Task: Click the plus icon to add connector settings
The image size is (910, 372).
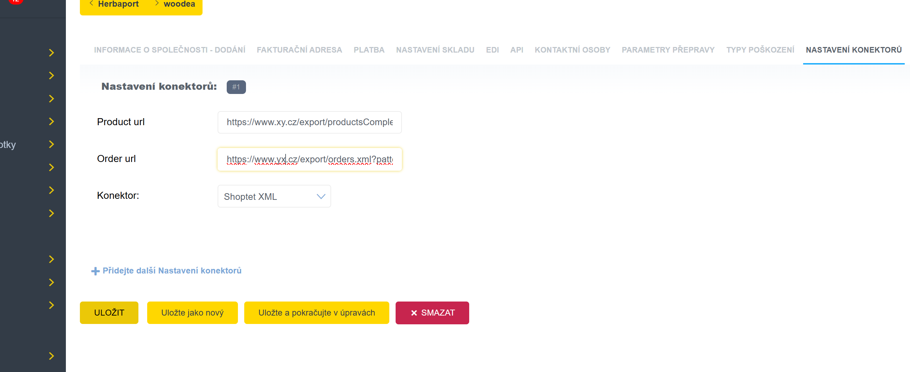Action: click(95, 271)
